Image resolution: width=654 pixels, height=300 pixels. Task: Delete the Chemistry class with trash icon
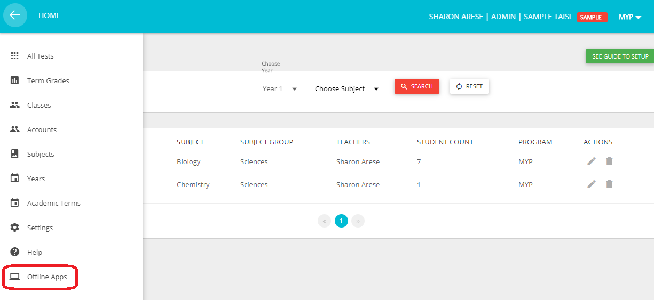click(x=609, y=184)
